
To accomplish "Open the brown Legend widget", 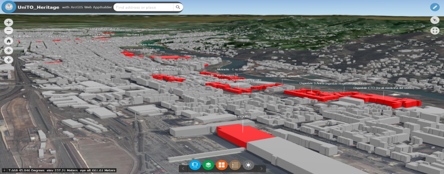I will (235, 165).
